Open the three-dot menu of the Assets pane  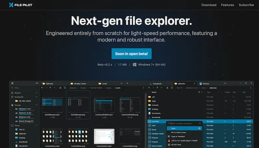tap(143, 88)
